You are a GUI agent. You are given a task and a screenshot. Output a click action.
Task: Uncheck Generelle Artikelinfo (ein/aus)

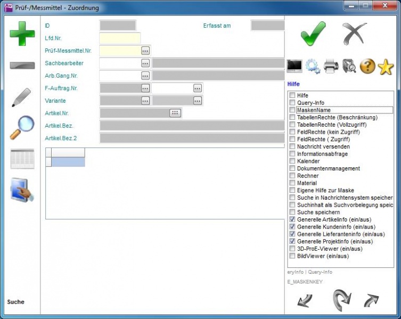pos(292,219)
